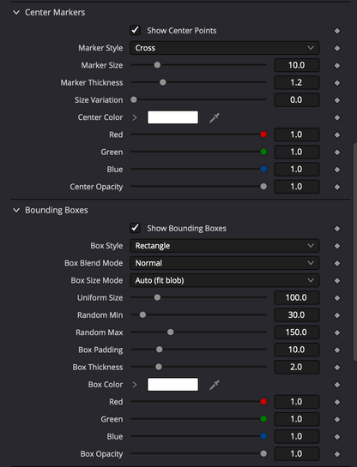Click keyframe diamond for Center Opacity
This screenshot has height=467, width=357.
point(337,187)
